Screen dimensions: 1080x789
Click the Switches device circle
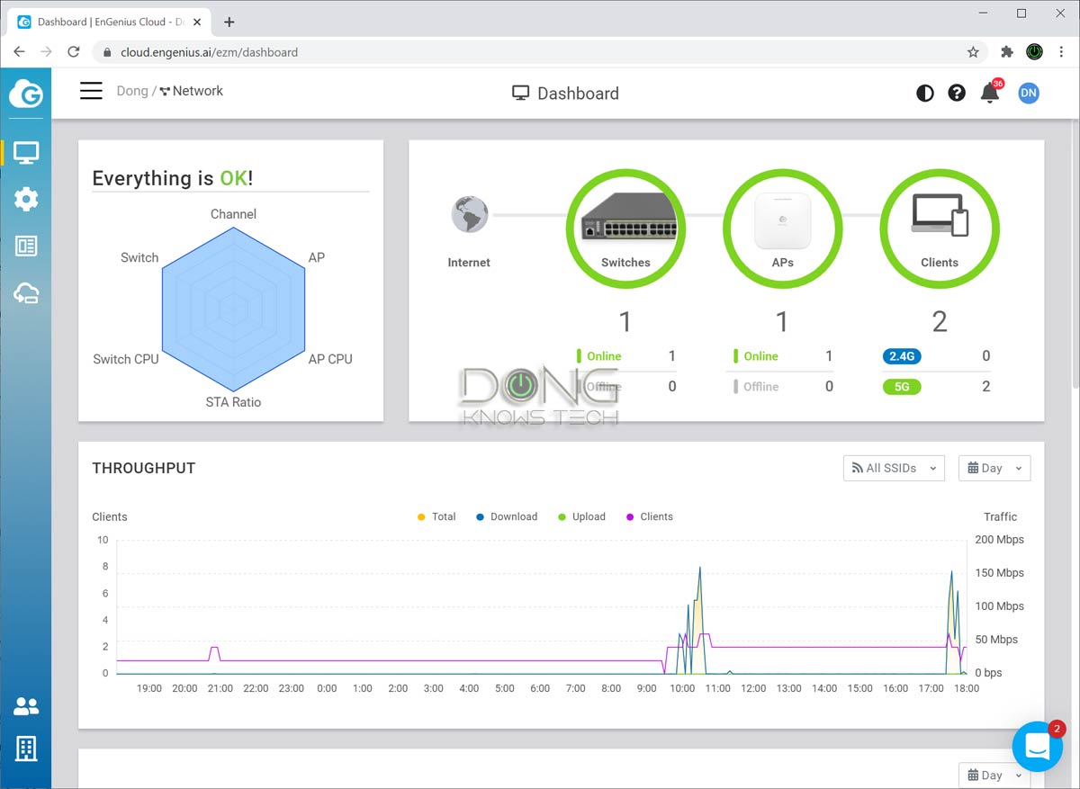pos(625,229)
